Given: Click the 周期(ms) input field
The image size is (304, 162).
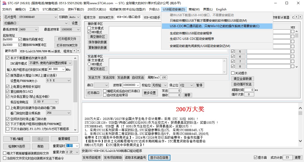Looking at the screenshot, I should tap(164, 77).
